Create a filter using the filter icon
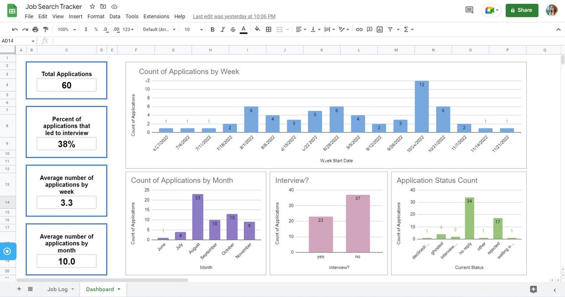This screenshot has width=565, height=297. [x=390, y=29]
